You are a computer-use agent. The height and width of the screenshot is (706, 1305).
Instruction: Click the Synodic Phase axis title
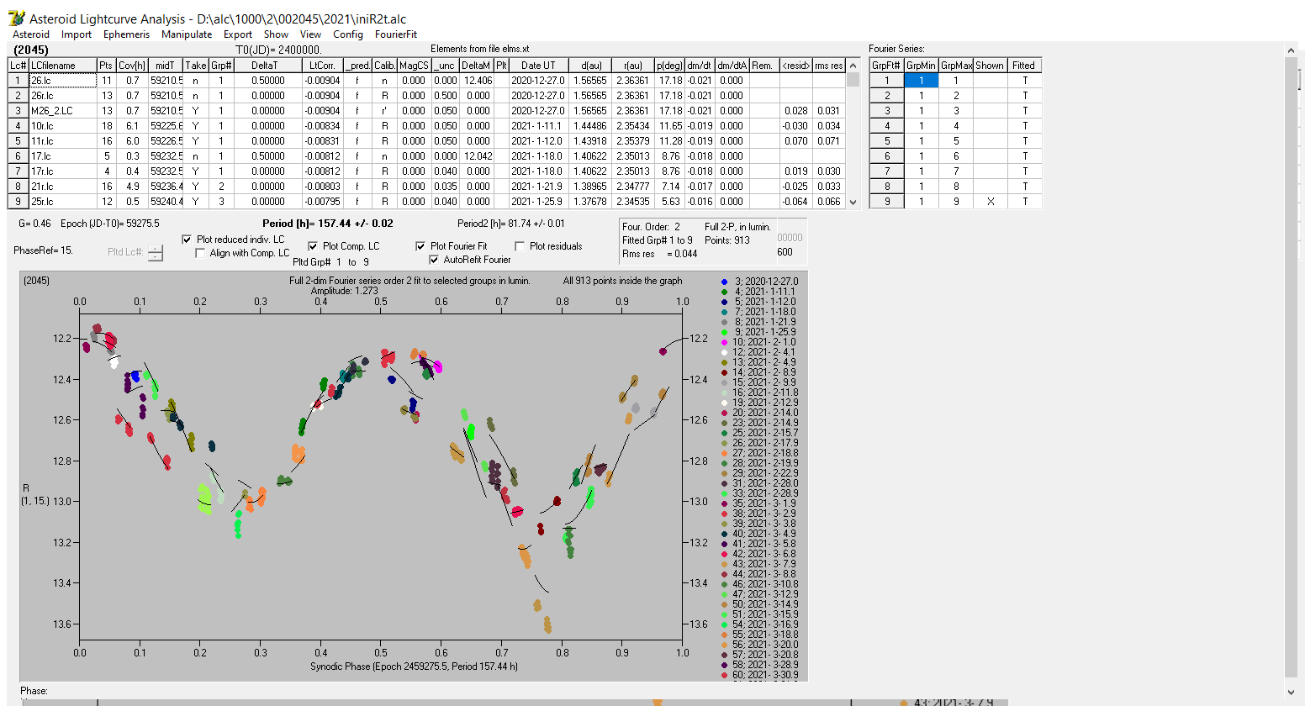point(414,666)
